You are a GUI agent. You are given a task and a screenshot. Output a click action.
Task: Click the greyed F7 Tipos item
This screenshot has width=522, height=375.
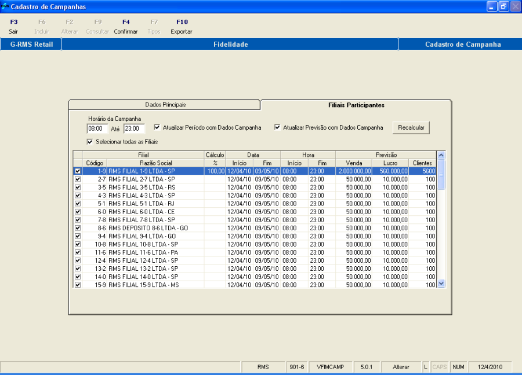(154, 27)
